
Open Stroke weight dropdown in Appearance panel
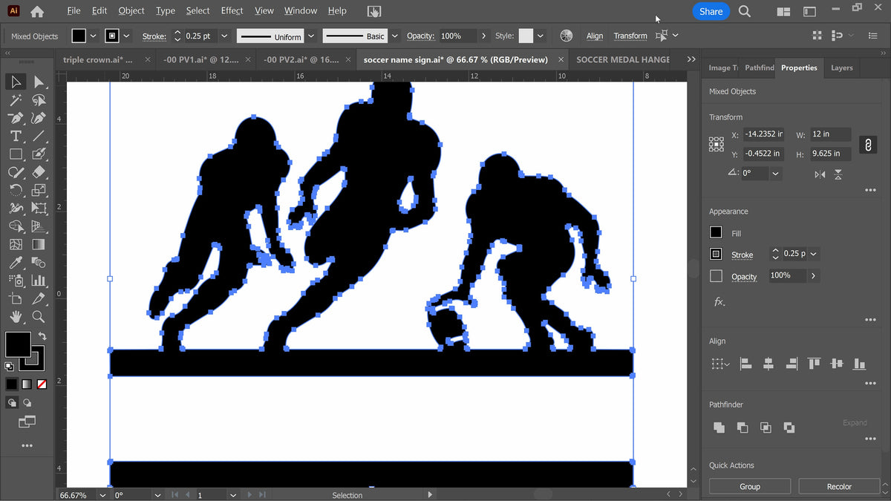[813, 254]
